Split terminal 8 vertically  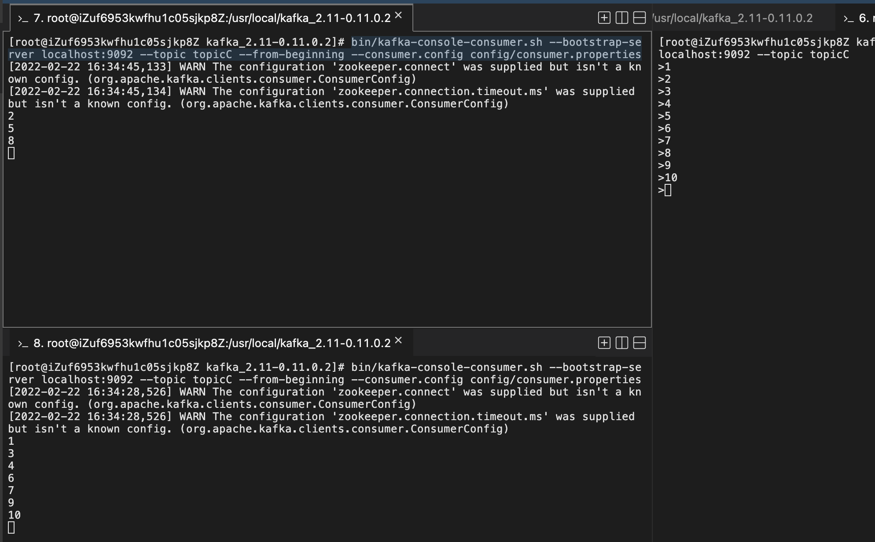tap(621, 342)
